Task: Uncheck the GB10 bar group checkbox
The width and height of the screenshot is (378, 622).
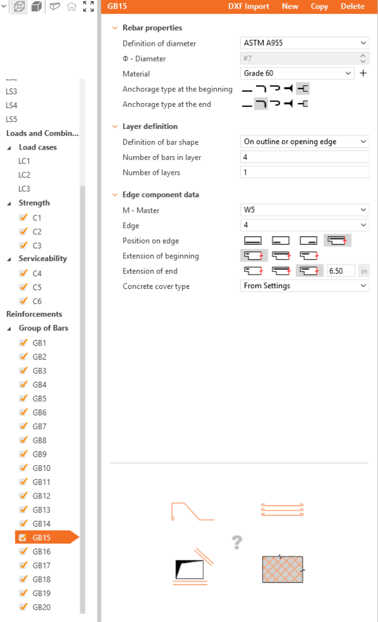Action: click(x=23, y=468)
